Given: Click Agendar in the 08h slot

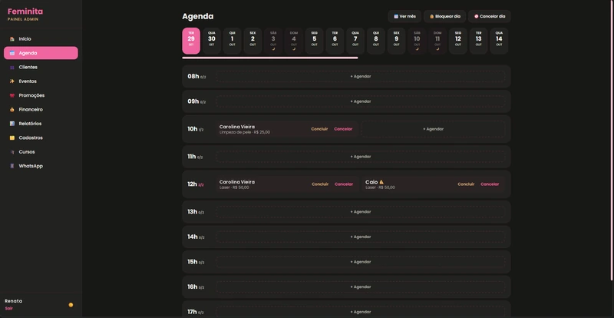Looking at the screenshot, I should 360,77.
